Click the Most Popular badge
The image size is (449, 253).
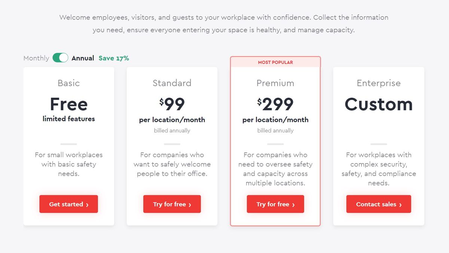[x=275, y=62]
